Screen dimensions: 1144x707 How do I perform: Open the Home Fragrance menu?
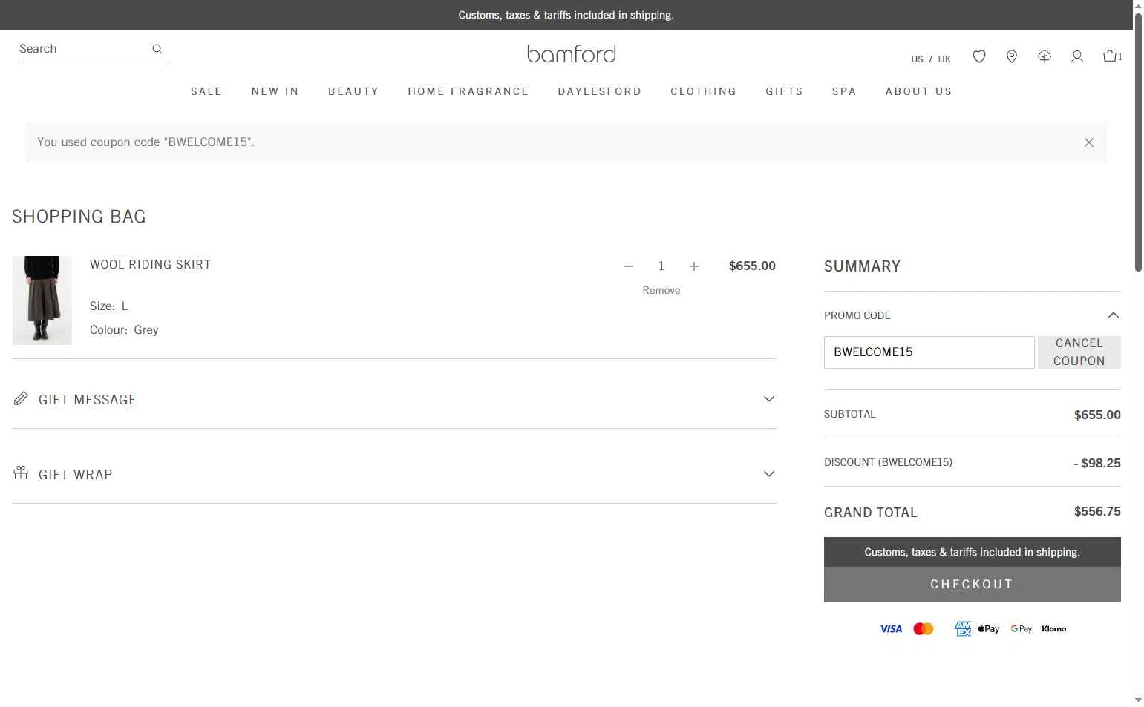[468, 91]
